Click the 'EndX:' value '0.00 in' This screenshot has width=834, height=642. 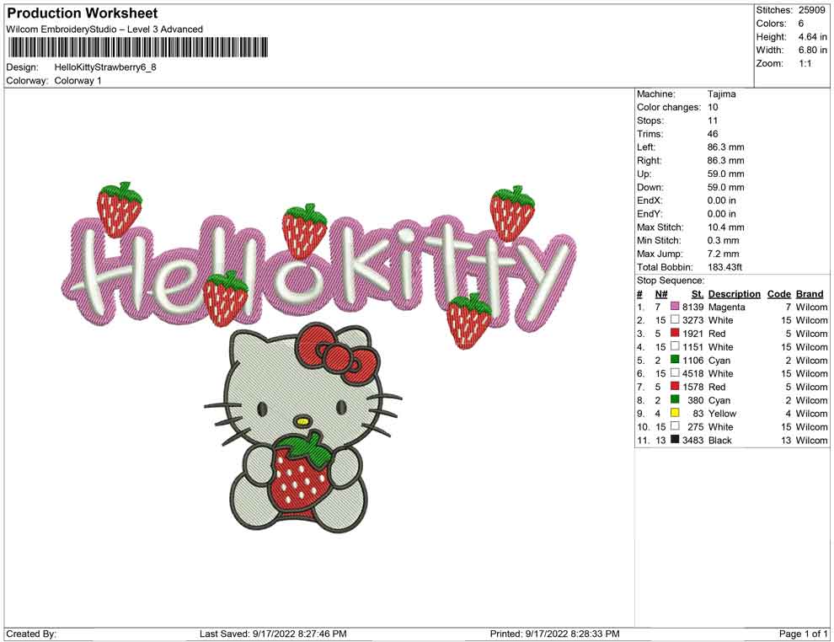click(721, 201)
